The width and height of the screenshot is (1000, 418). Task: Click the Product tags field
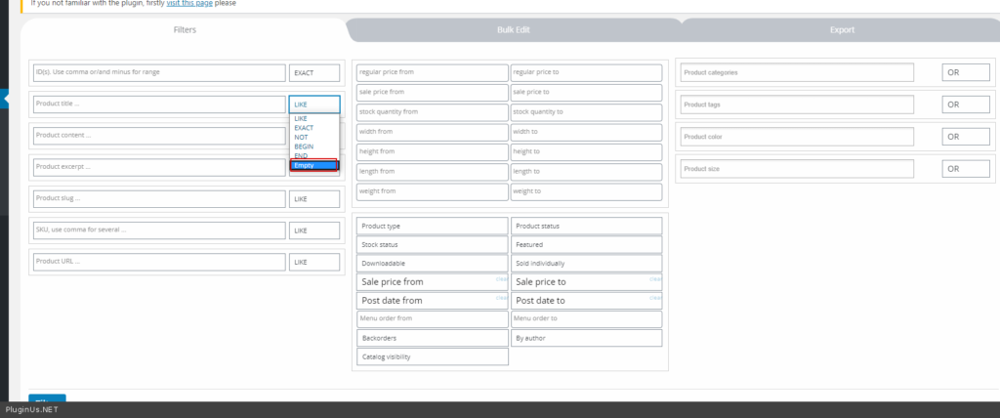click(x=797, y=104)
